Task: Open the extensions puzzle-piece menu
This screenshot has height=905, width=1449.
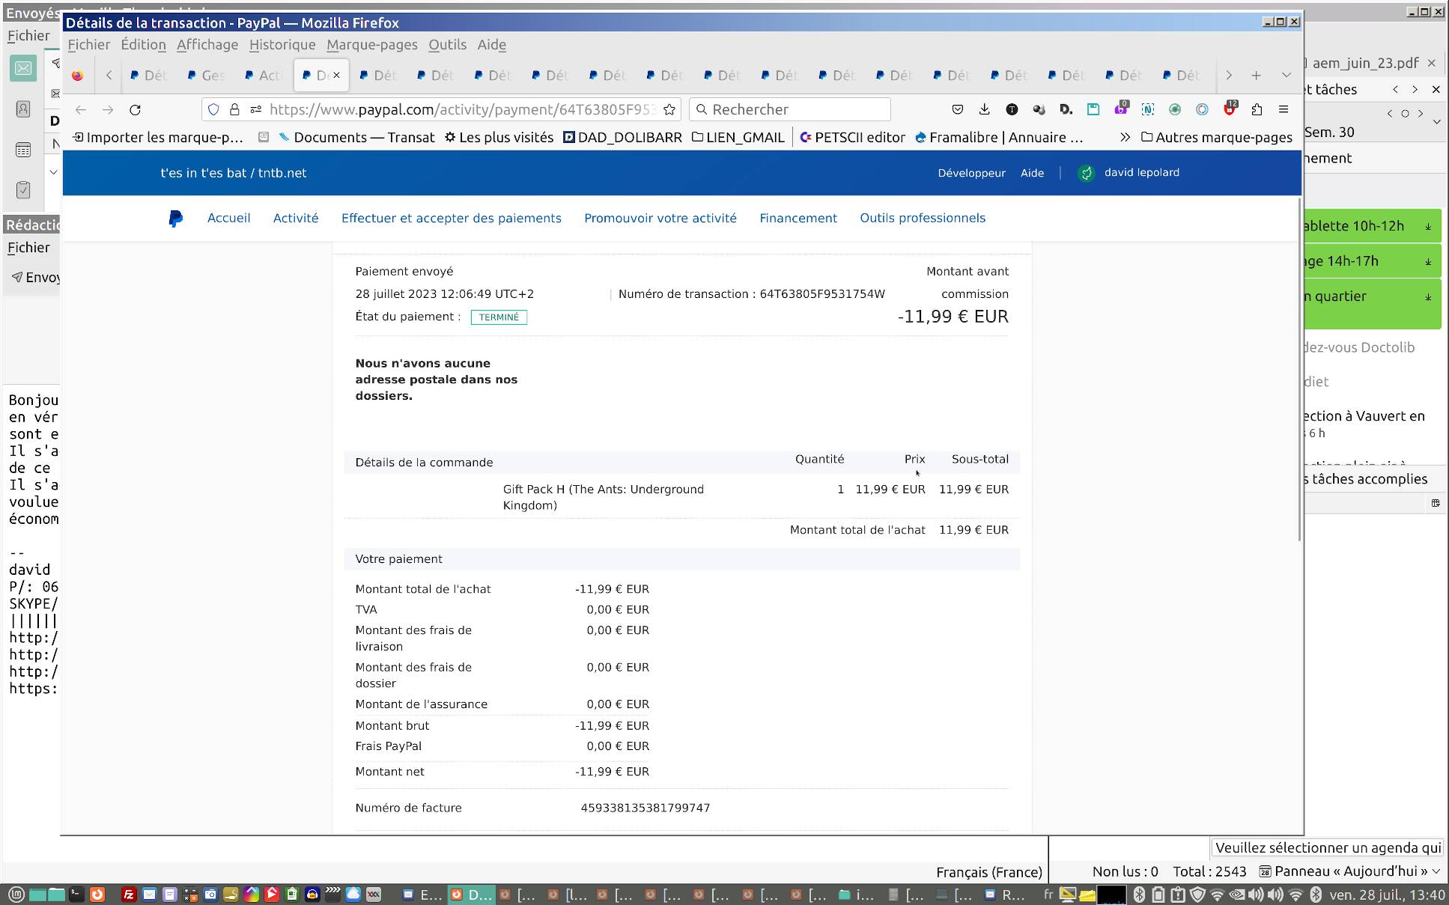Action: tap(1257, 109)
